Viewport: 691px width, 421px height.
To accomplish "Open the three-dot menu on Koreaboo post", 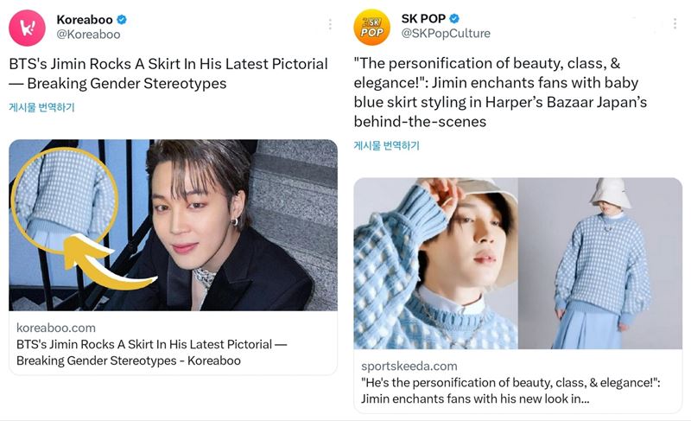I will coord(330,24).
